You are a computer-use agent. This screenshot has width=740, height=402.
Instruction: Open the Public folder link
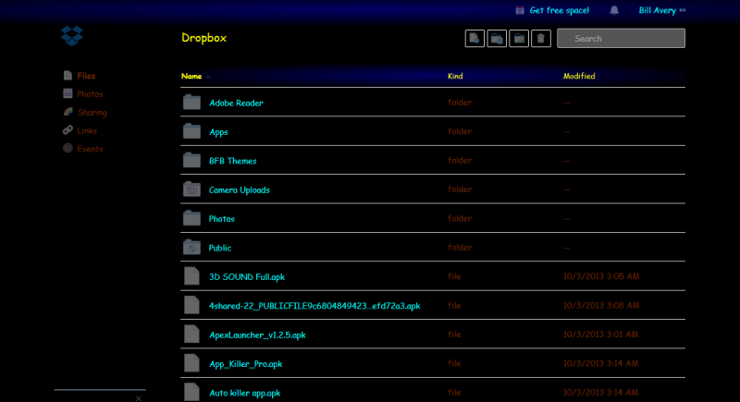tap(220, 248)
